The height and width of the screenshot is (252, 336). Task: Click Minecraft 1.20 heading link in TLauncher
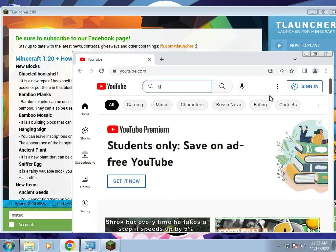[44, 58]
